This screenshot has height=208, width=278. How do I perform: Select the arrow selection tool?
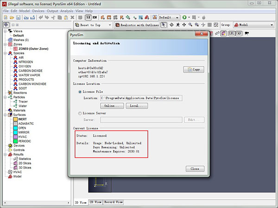164,25
